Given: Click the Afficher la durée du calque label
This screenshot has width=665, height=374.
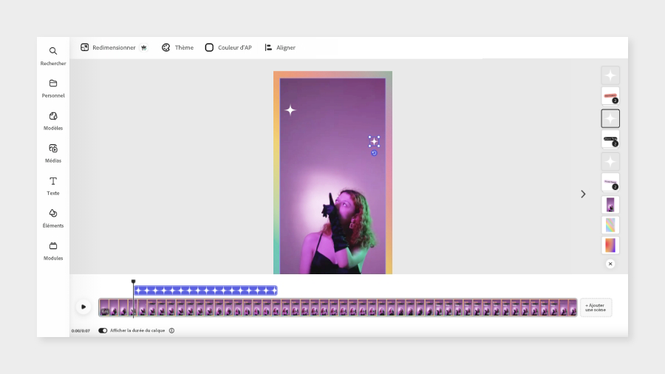Looking at the screenshot, I should [137, 330].
